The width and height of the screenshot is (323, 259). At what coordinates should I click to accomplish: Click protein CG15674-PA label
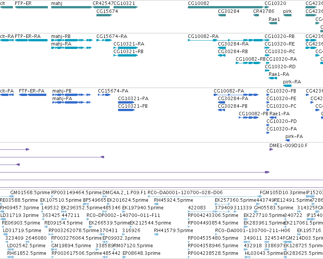(113, 91)
